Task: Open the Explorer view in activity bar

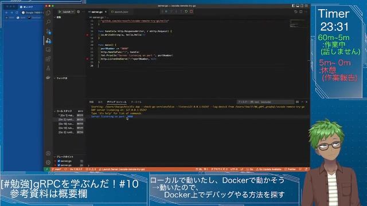Action: click(48, 13)
